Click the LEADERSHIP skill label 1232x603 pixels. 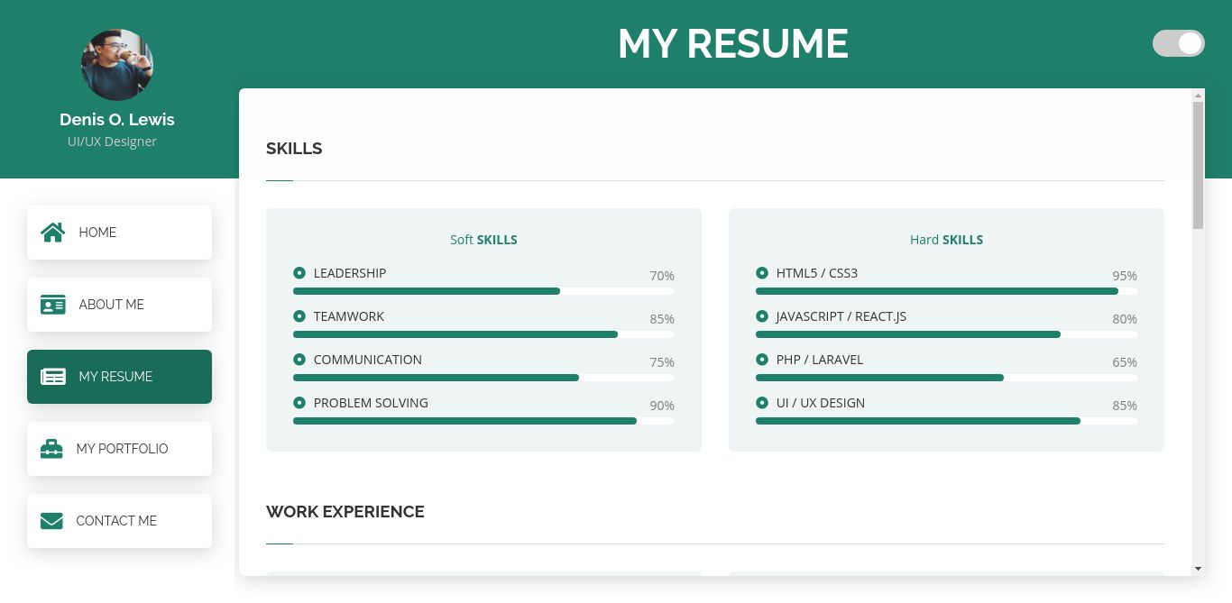point(350,273)
